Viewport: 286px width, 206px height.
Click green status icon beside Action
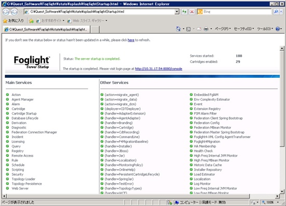[7, 94]
